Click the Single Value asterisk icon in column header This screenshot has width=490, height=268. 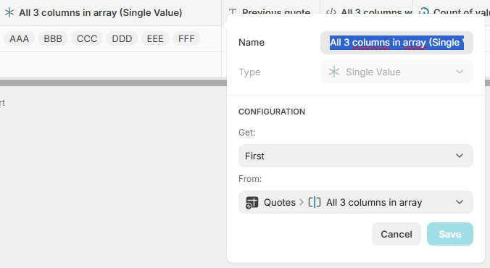(9, 12)
